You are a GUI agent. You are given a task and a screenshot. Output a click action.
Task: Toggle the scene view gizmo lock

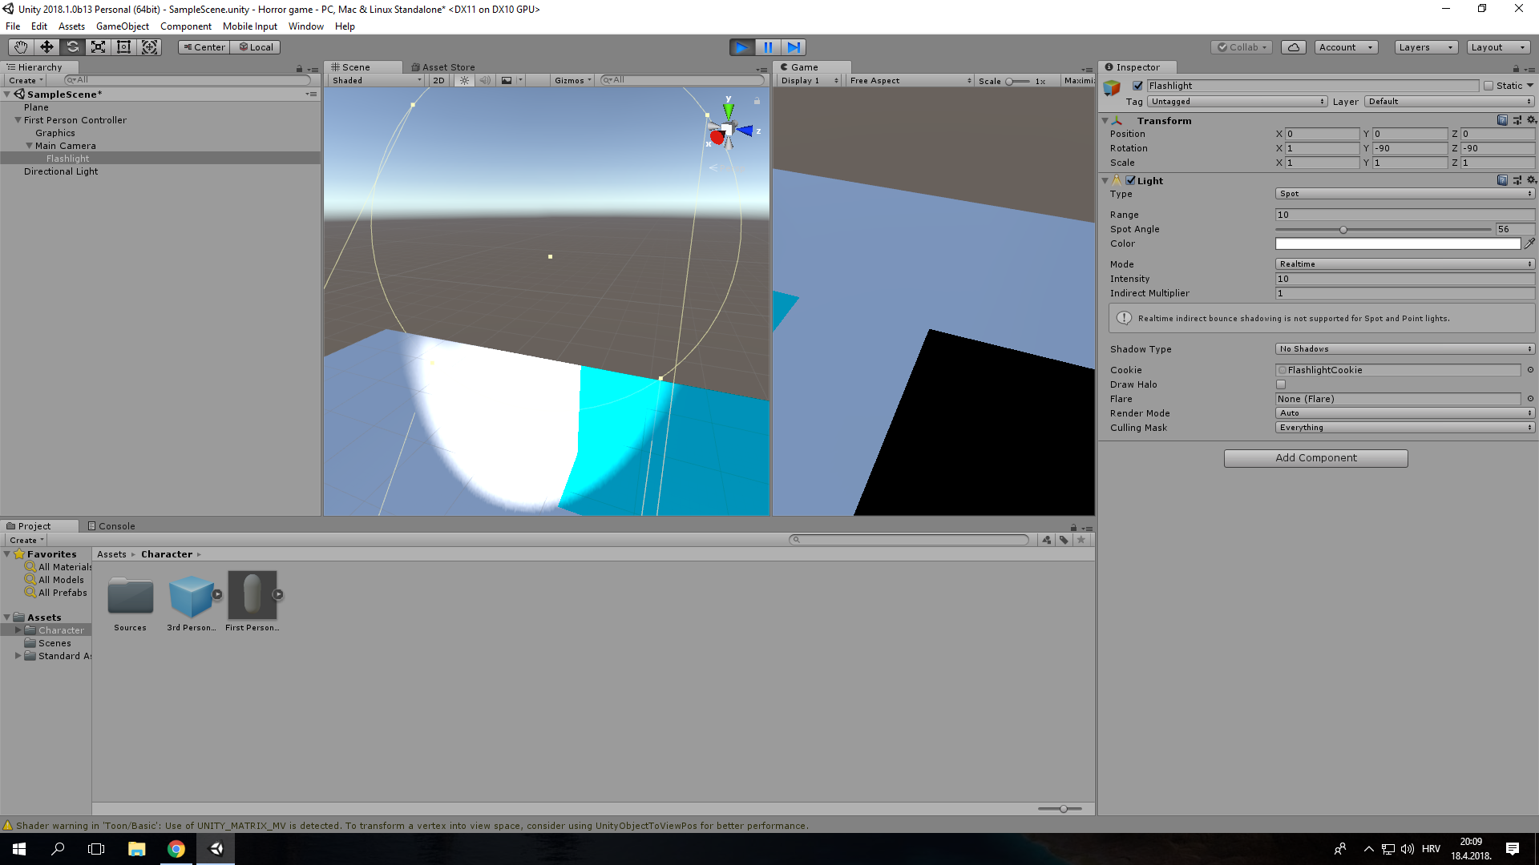pyautogui.click(x=757, y=101)
